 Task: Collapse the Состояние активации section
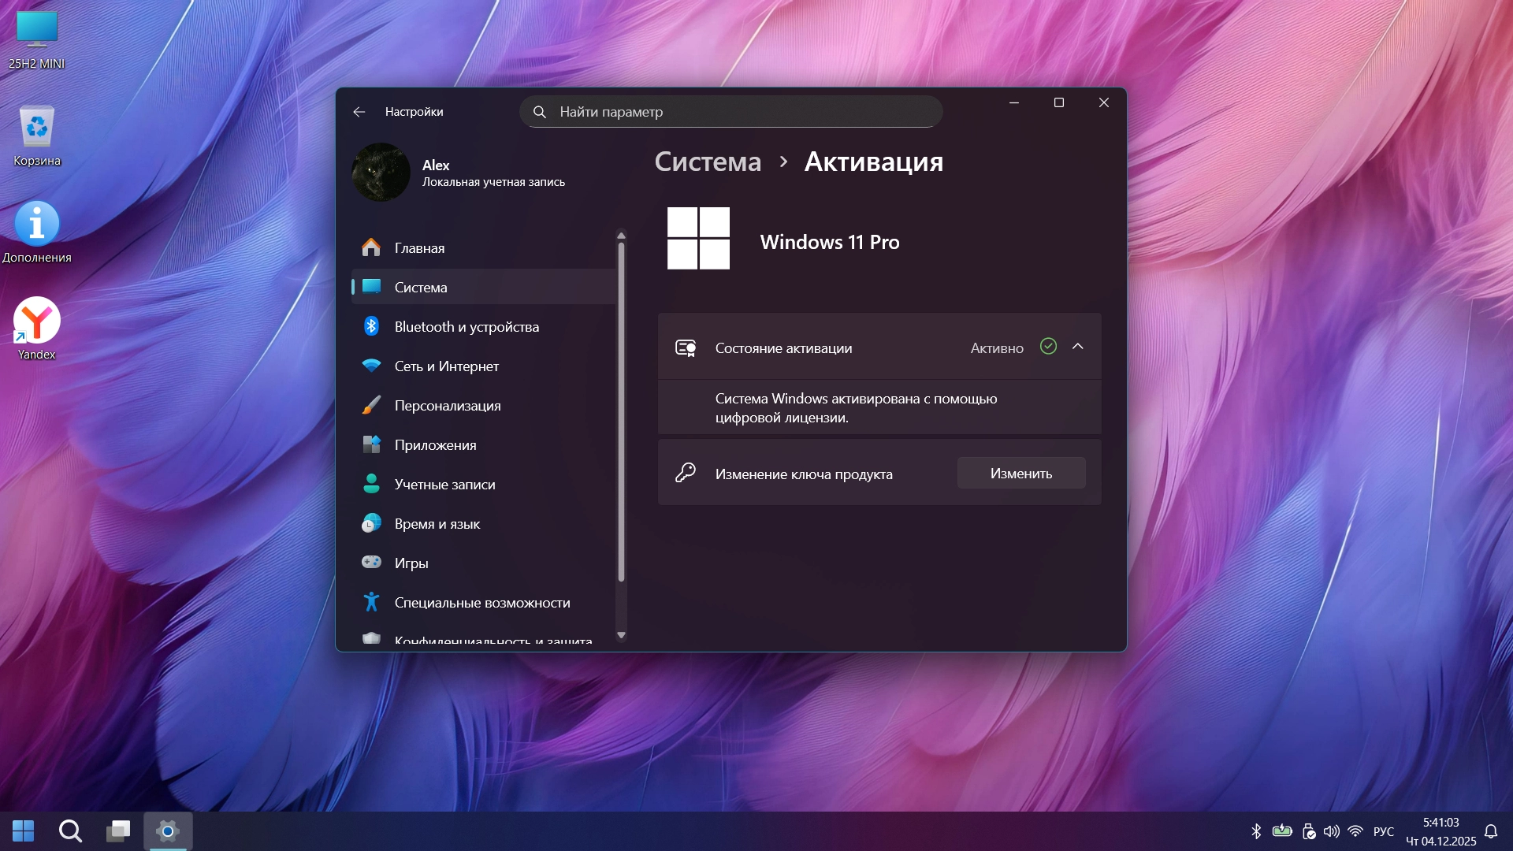[x=1077, y=347]
